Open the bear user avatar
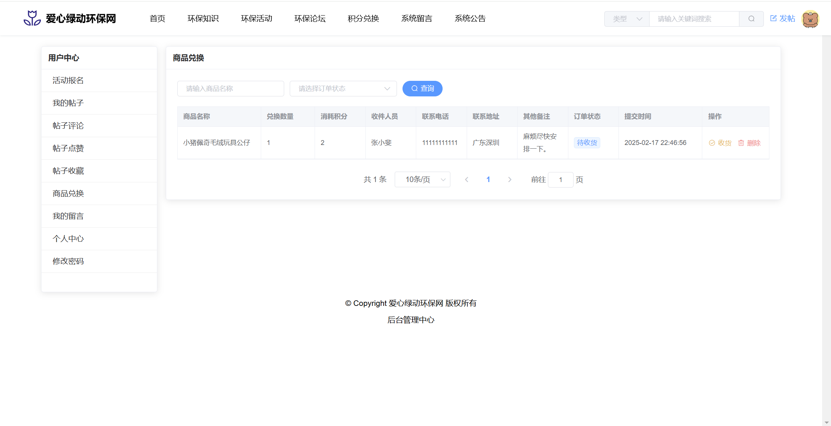The image size is (831, 426). pos(810,19)
